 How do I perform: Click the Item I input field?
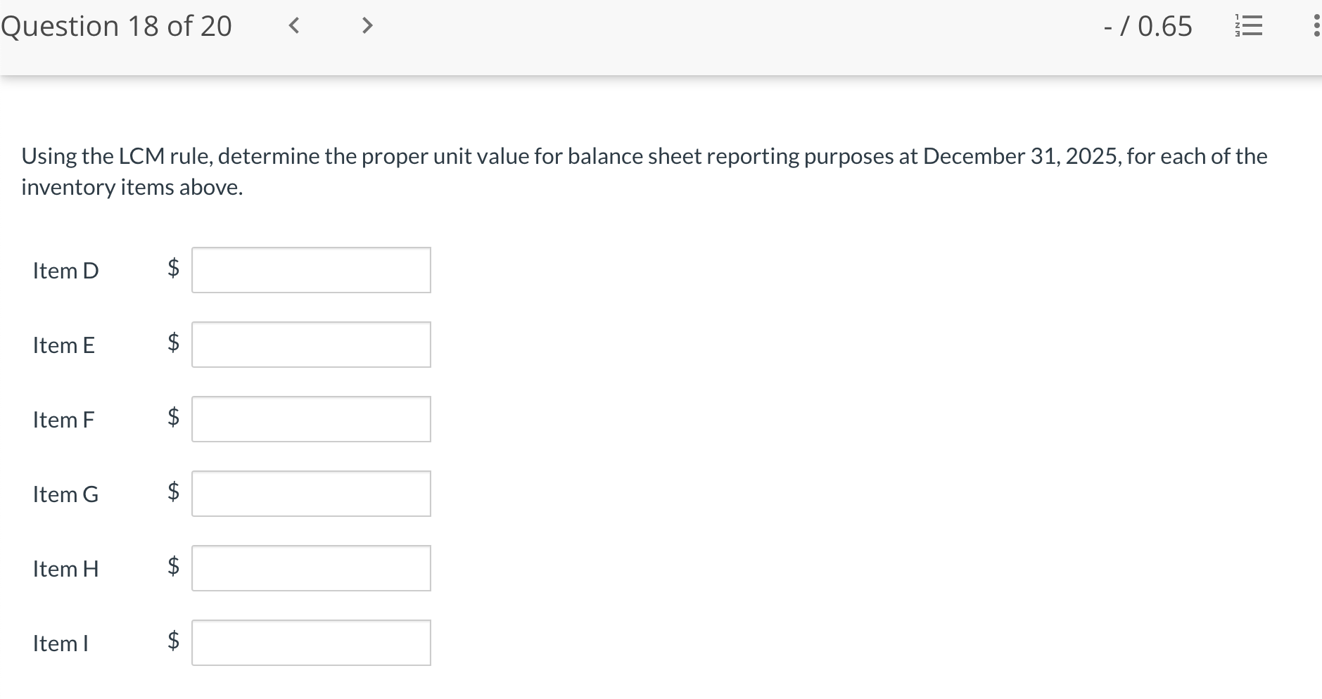[311, 642]
